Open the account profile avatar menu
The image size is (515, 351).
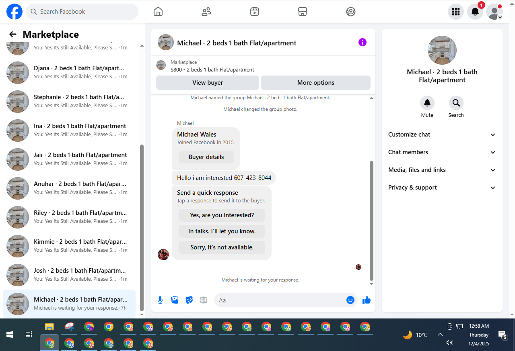coord(494,12)
